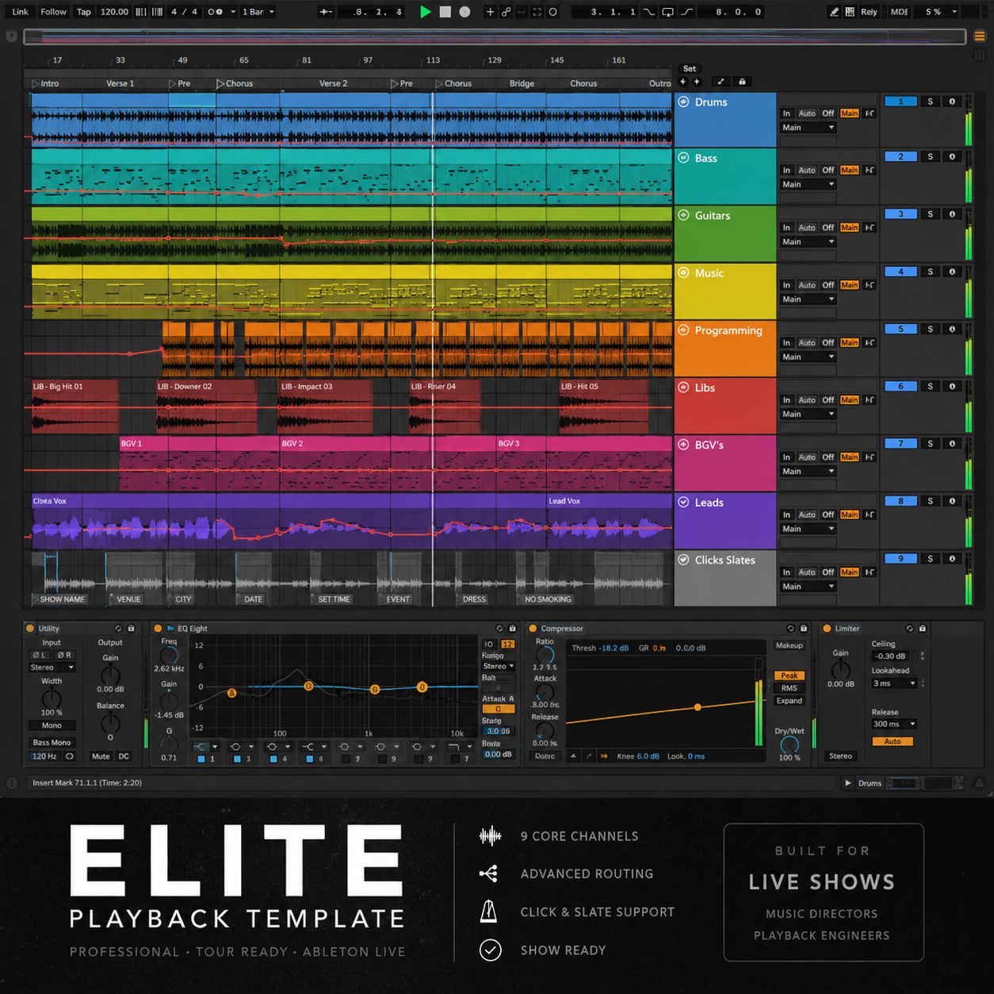This screenshot has height=994, width=994.
Task: Open the Limiter Release 300 ms dropdown
Action: point(894,724)
